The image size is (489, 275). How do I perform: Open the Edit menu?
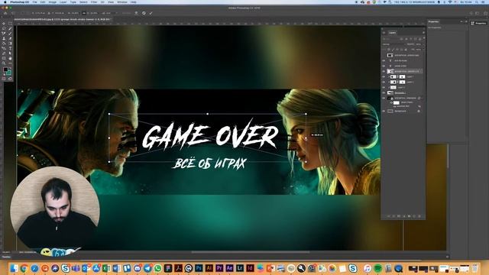pyautogui.click(x=43, y=2)
